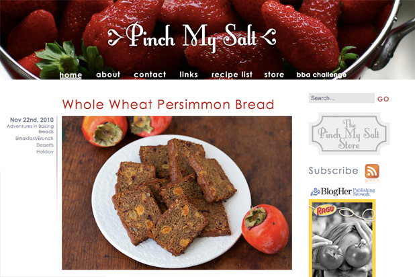Select the Holiday category link
The image size is (415, 277).
pyautogui.click(x=45, y=152)
